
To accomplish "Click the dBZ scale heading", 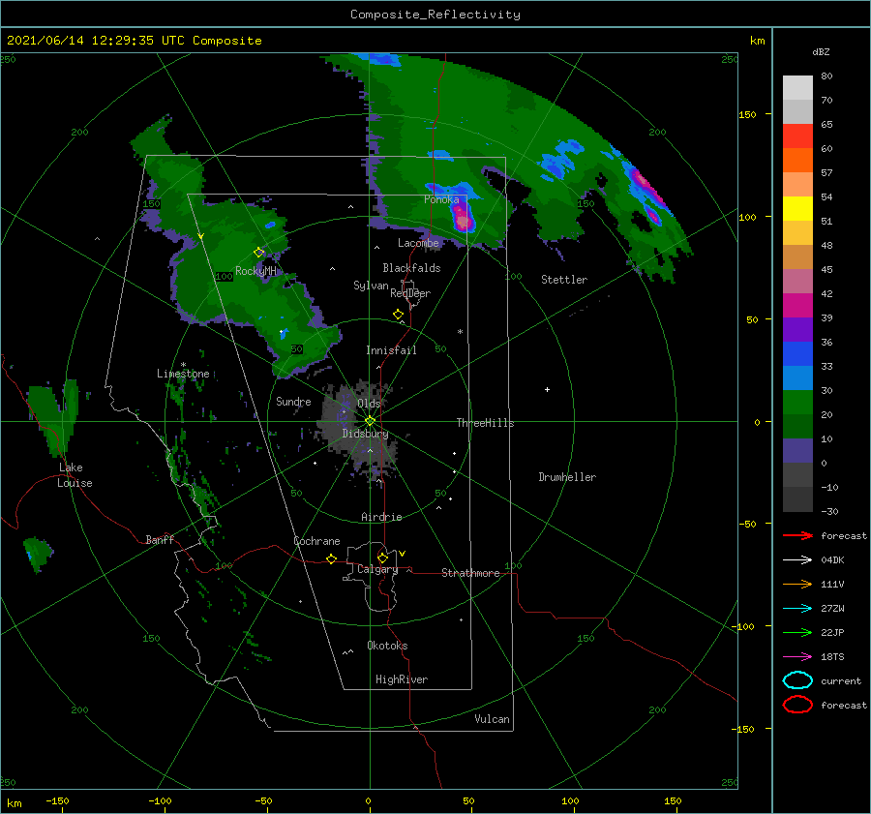I will 821,51.
